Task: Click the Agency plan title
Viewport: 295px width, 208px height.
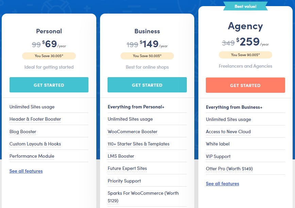Action: point(245,26)
